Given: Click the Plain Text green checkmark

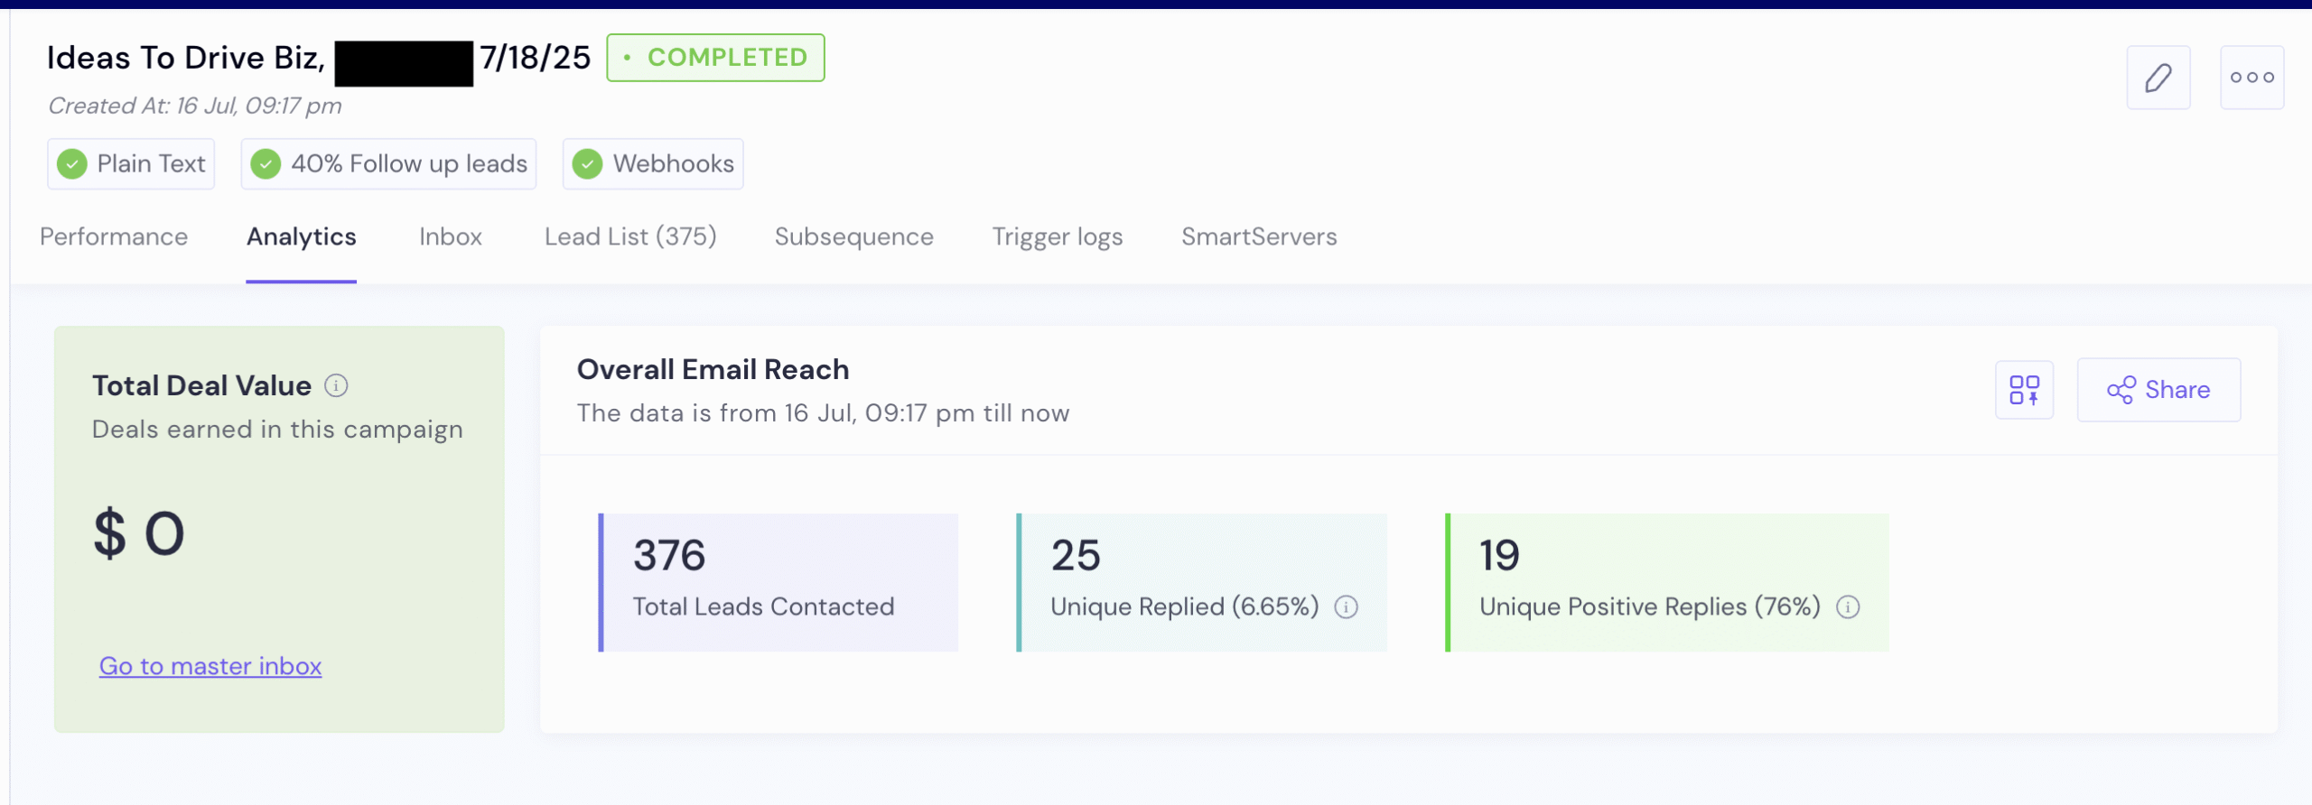Looking at the screenshot, I should [x=72, y=164].
